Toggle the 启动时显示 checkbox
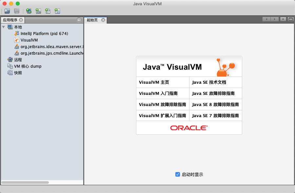 (178, 174)
